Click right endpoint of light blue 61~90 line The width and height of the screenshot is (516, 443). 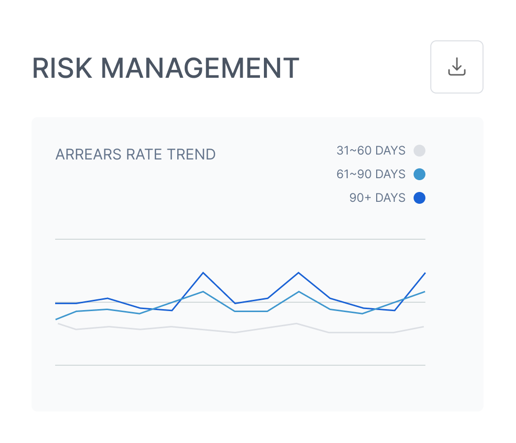424,292
